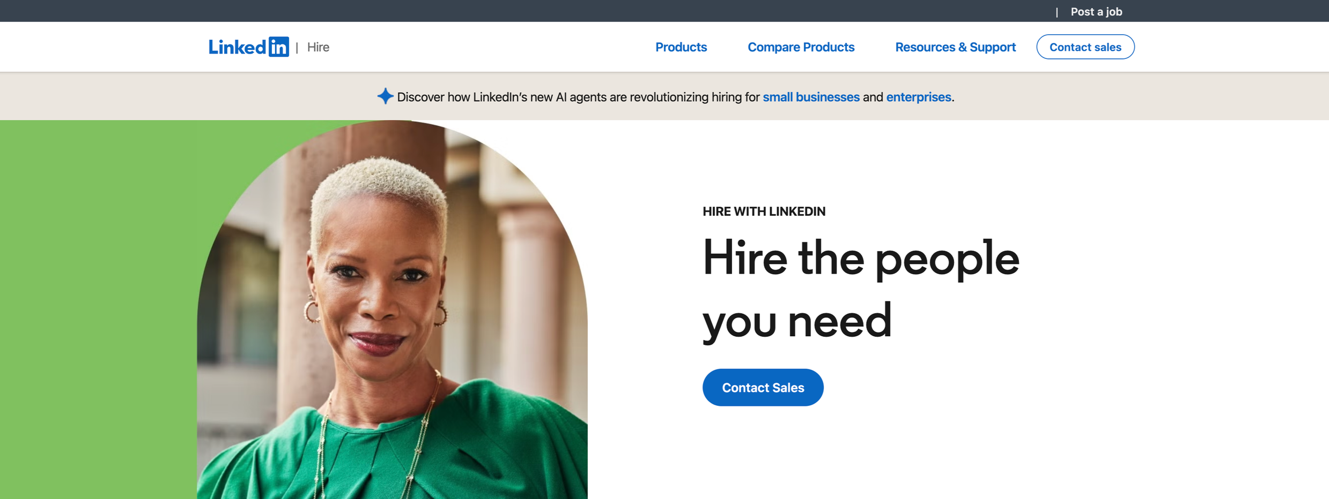Click the HIRE WITH LINKEDIN eyebrow text
This screenshot has height=499, width=1329.
[x=764, y=211]
